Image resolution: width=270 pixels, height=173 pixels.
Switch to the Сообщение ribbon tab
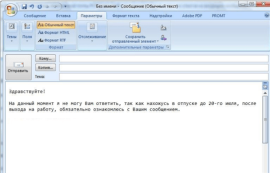tap(35, 16)
